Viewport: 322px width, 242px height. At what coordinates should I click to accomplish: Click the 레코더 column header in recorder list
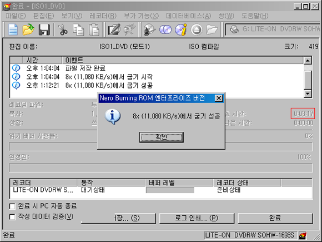coord(43,182)
